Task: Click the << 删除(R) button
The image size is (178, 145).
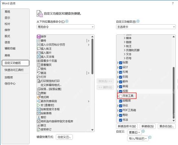Action: (105, 87)
